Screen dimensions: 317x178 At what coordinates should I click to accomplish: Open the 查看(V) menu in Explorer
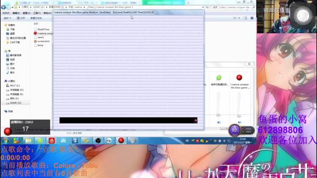[27, 13]
